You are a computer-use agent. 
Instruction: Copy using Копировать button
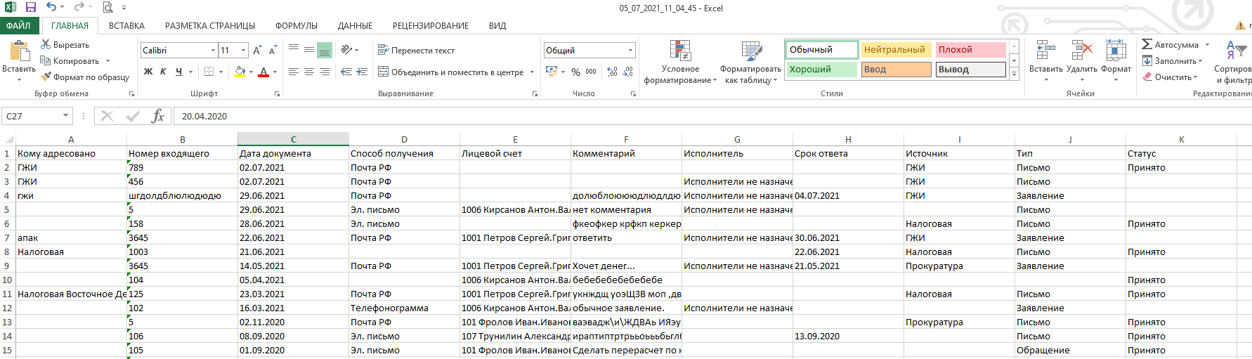(x=70, y=61)
